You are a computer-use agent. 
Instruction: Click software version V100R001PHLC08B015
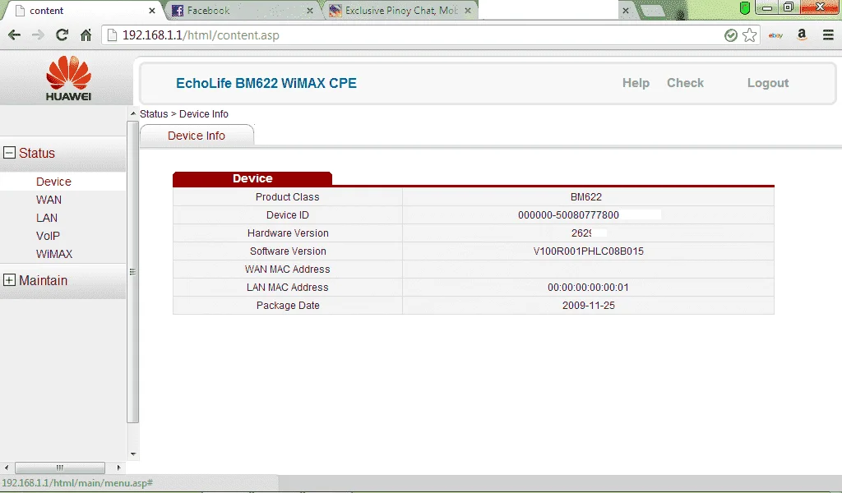[x=588, y=251]
